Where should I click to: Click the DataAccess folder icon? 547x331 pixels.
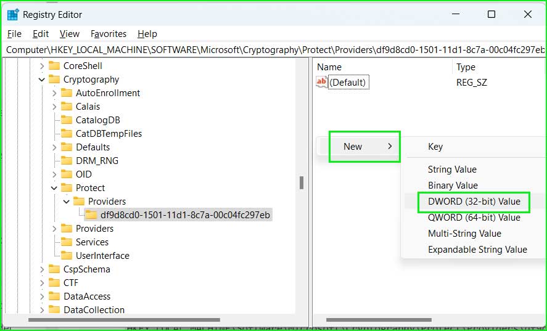click(x=54, y=296)
